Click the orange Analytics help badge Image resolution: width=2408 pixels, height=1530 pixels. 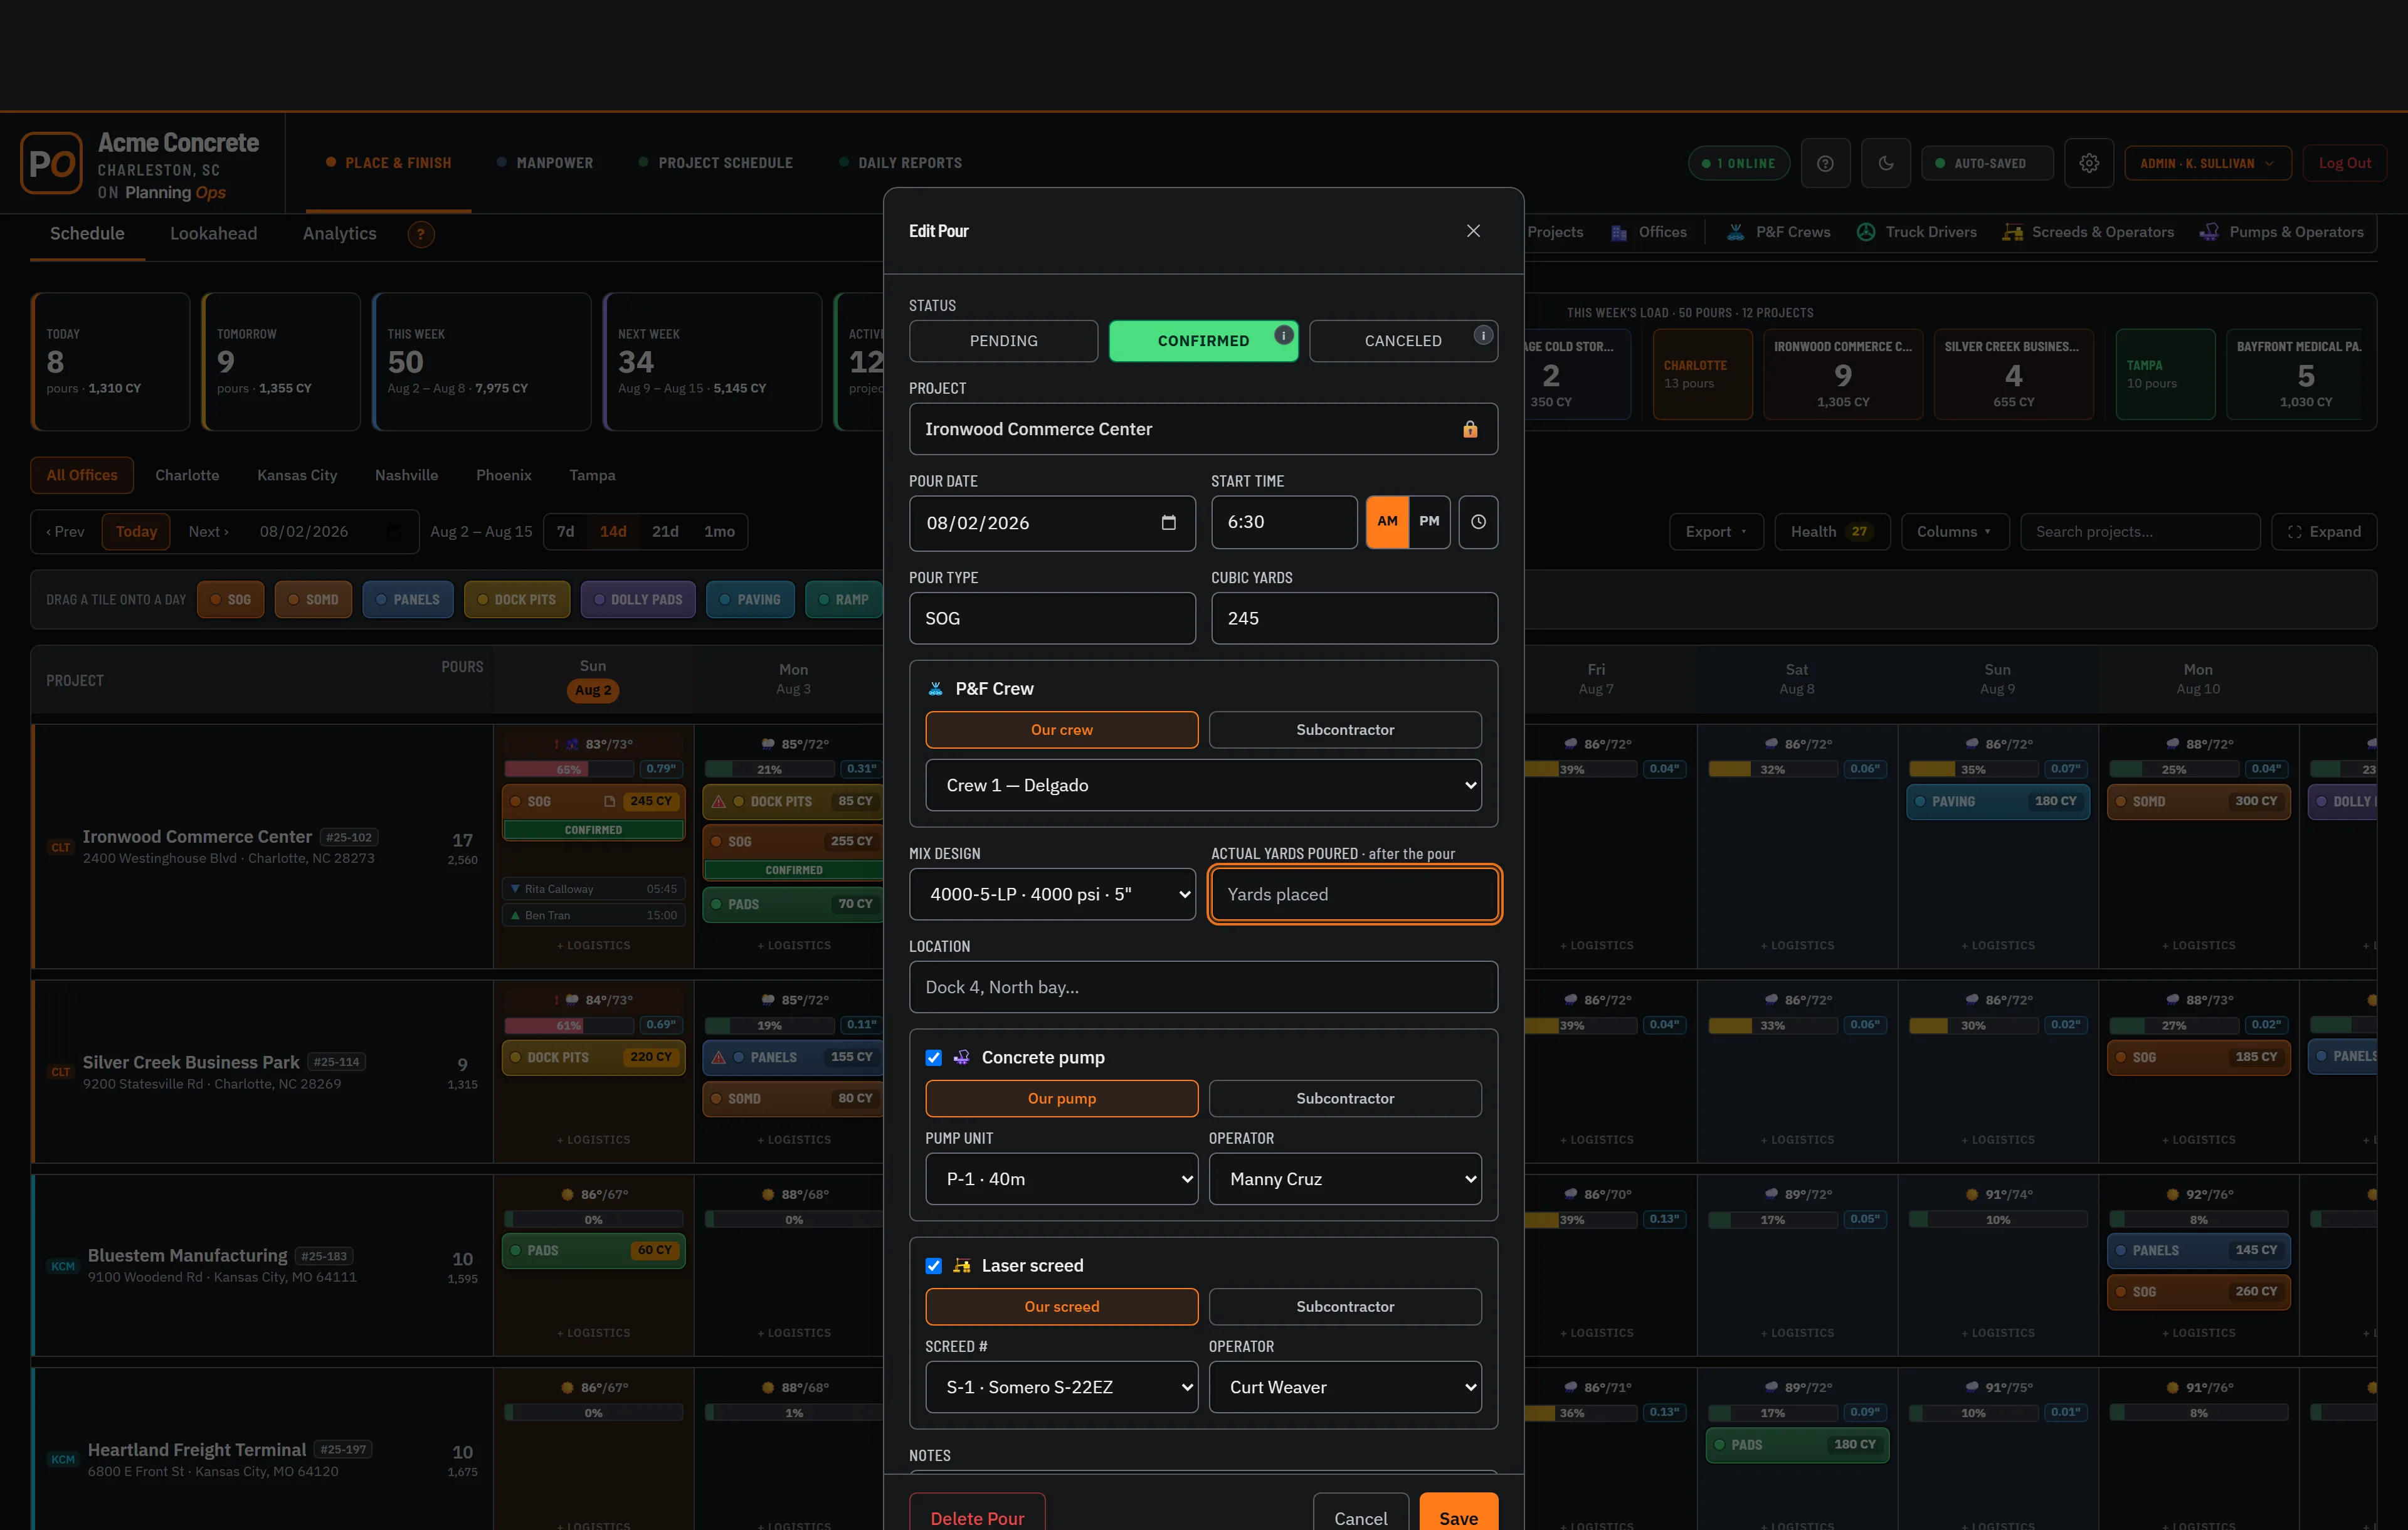[x=421, y=234]
